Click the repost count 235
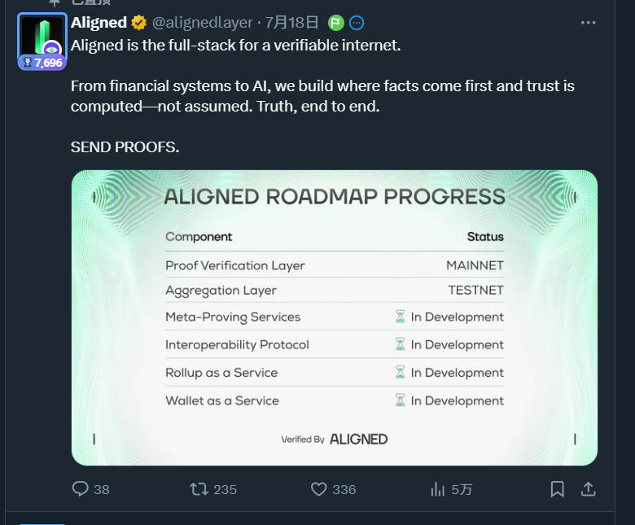 pyautogui.click(x=226, y=489)
